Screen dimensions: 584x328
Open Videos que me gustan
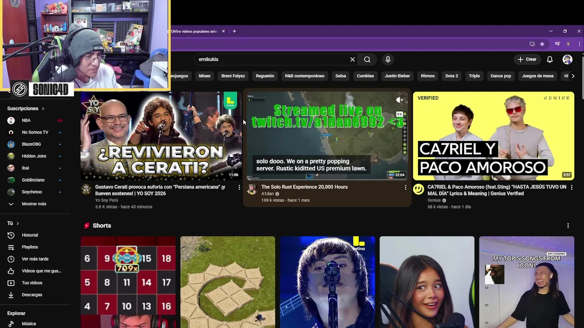(x=35, y=271)
